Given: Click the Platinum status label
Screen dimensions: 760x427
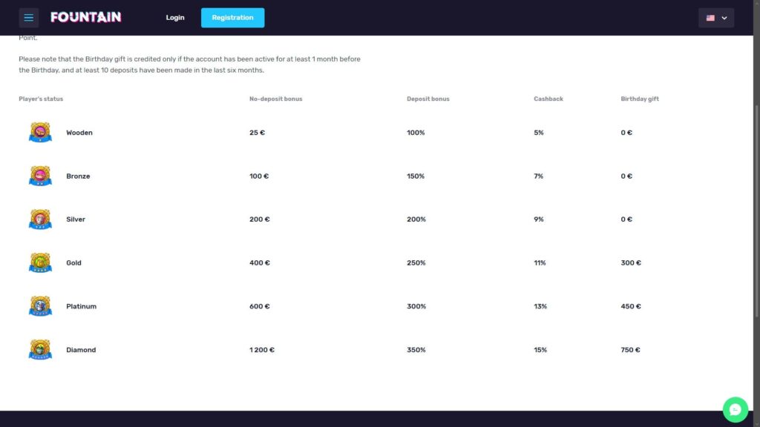Looking at the screenshot, I should 81,306.
